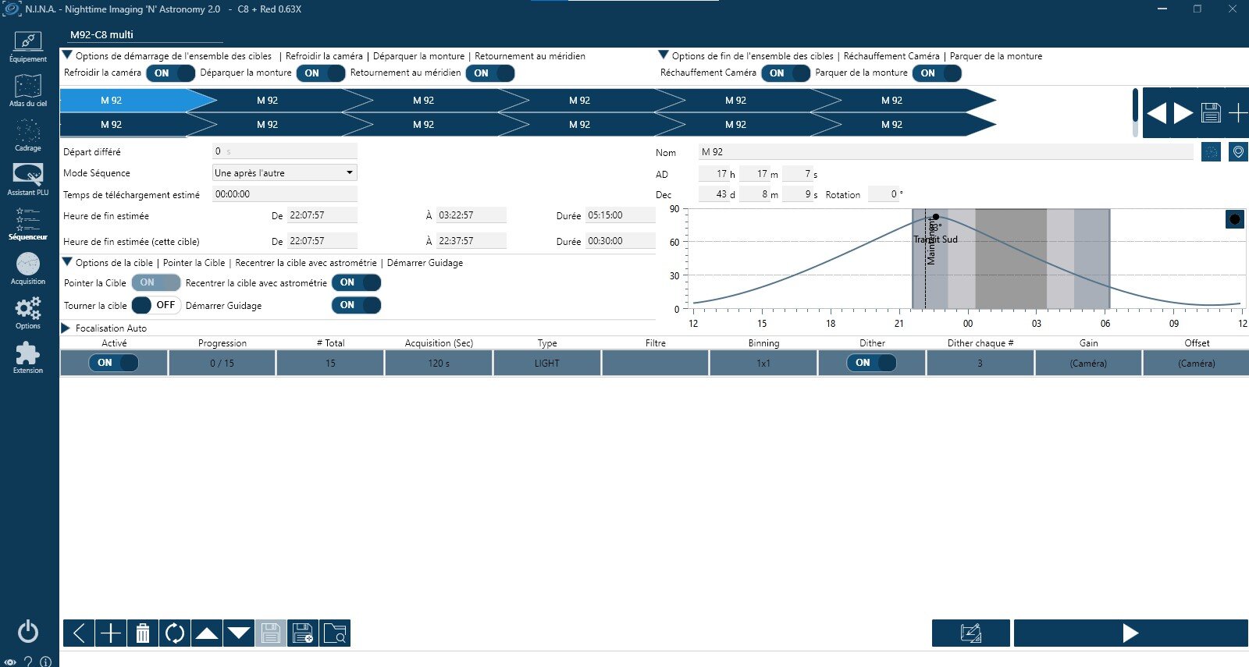Save target set with top-right disk icon

(1211, 113)
